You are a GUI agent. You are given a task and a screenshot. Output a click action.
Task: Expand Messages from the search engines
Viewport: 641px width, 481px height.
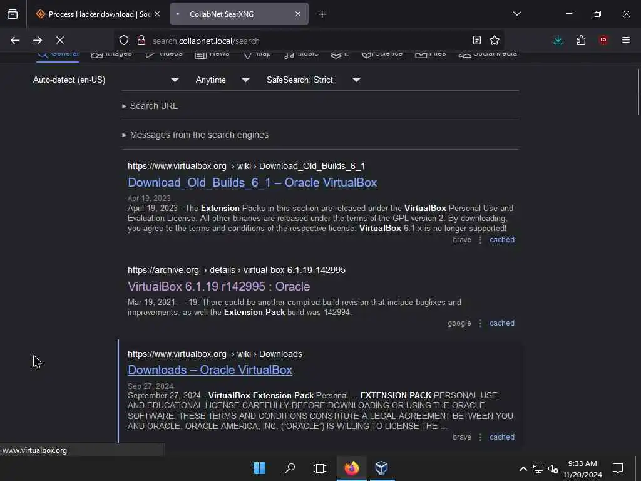[195, 135]
